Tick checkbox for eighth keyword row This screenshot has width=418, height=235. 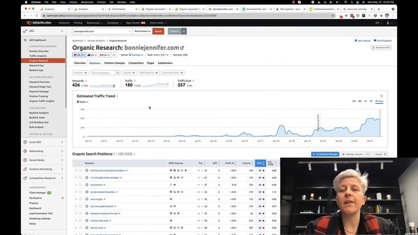[80, 221]
